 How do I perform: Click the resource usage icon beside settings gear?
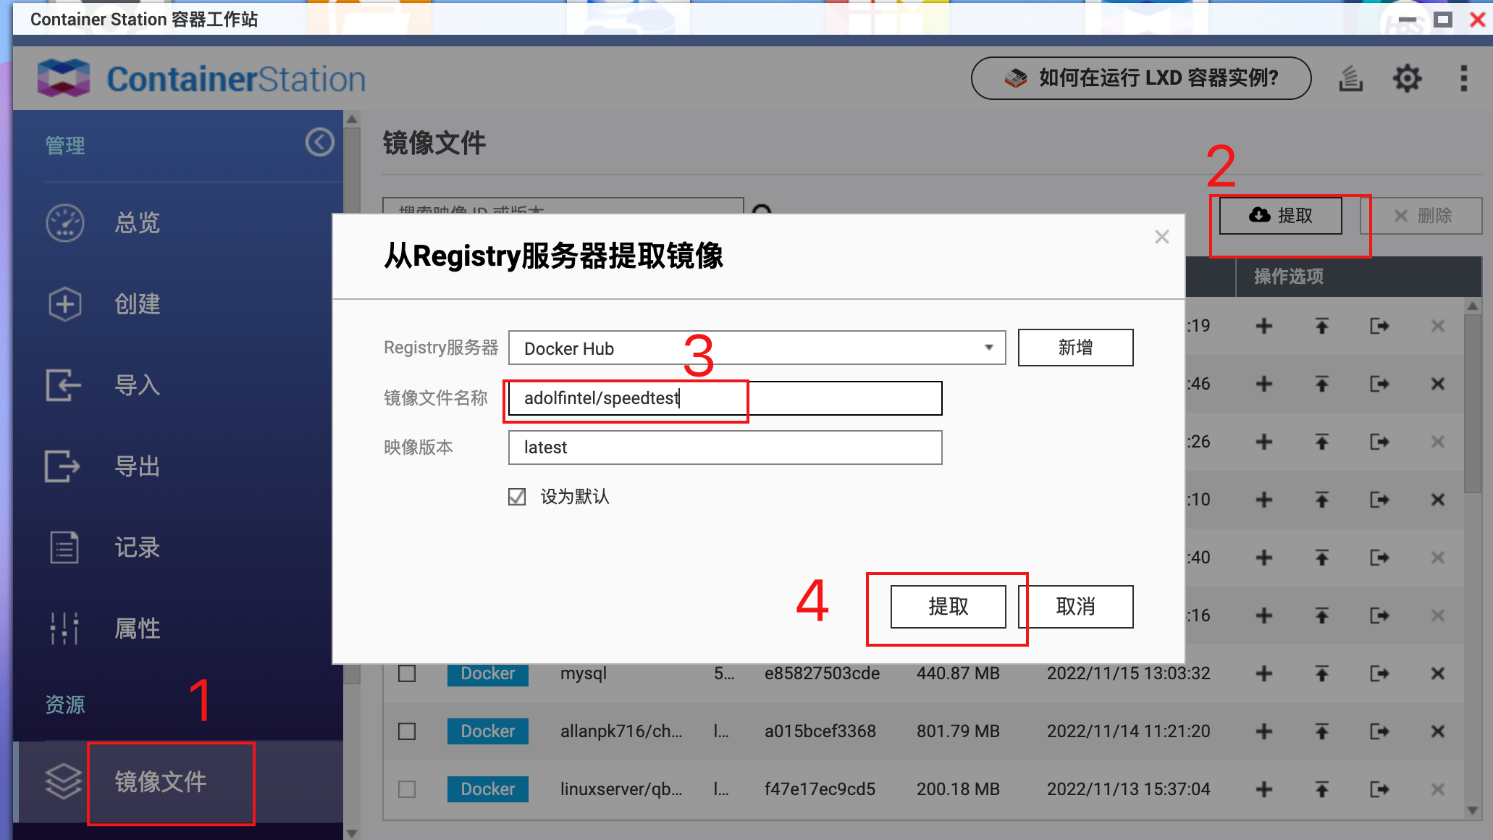point(1351,78)
